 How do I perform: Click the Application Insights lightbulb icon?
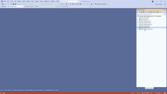(96, 4)
